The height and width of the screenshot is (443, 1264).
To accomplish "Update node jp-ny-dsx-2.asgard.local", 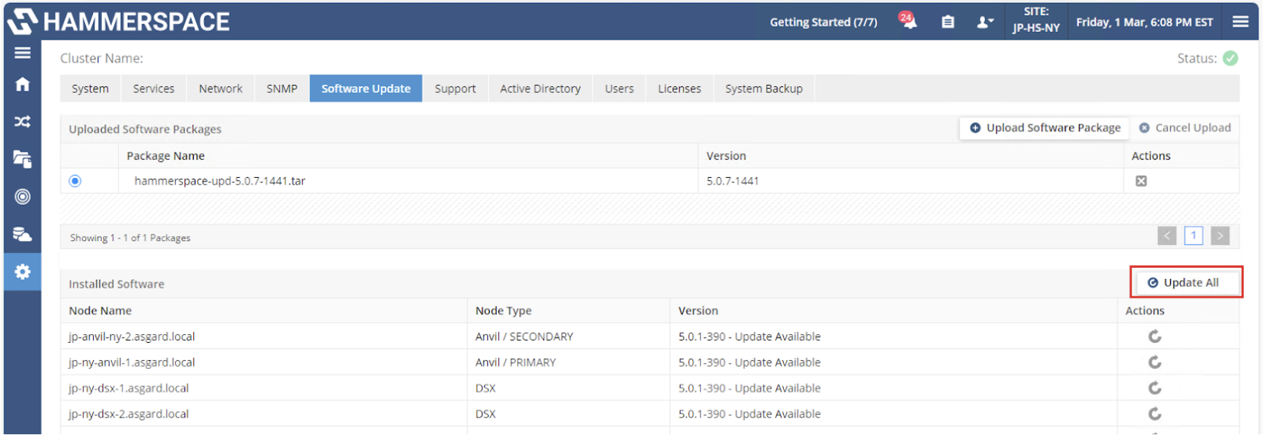I will (x=1155, y=414).
